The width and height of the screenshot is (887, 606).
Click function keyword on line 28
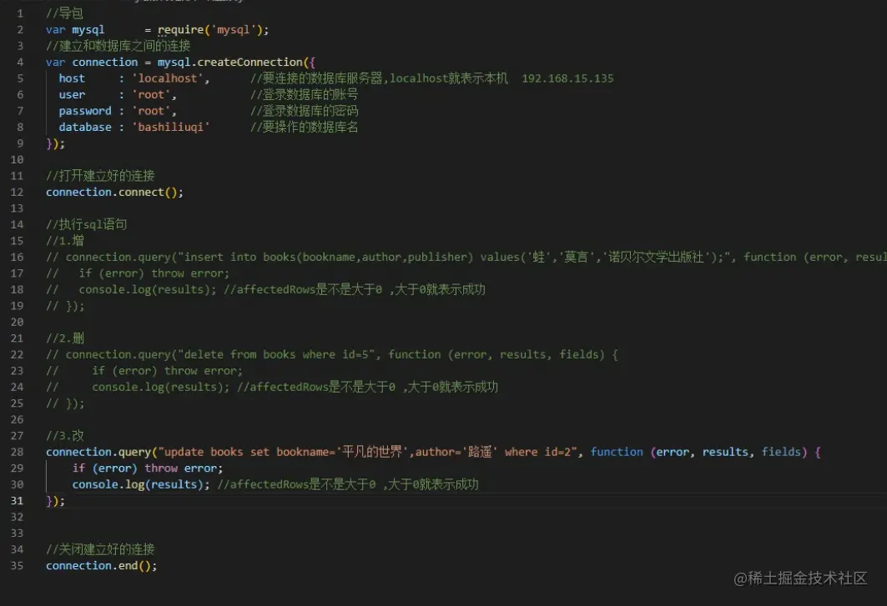617,453
